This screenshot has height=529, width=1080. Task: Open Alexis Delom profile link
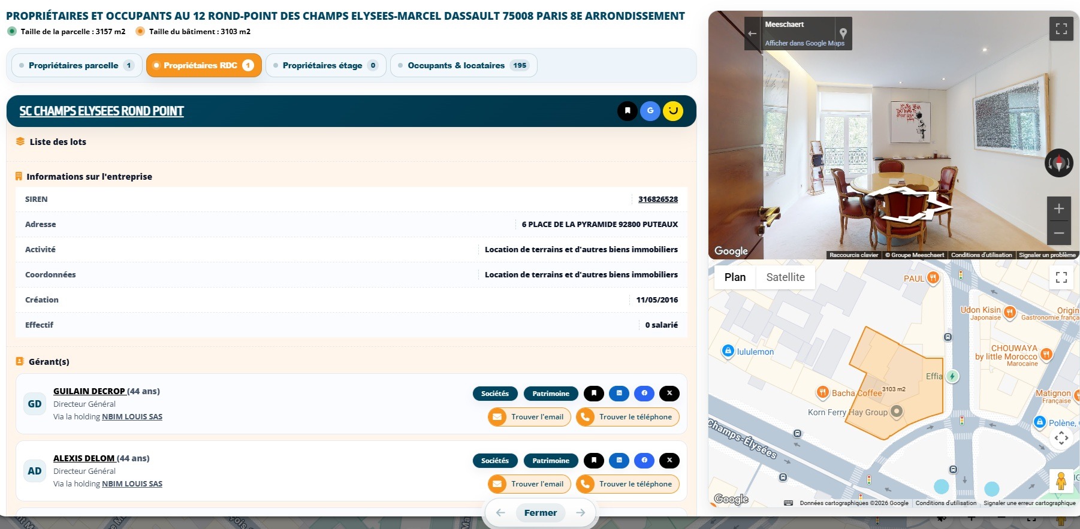click(84, 458)
